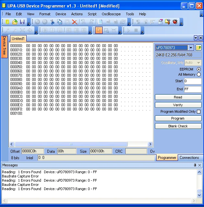
Task: Open the File menu
Action: tap(8, 14)
